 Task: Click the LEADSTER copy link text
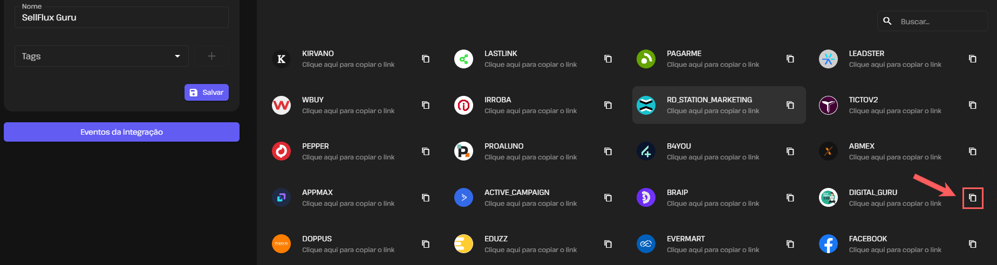[895, 65]
